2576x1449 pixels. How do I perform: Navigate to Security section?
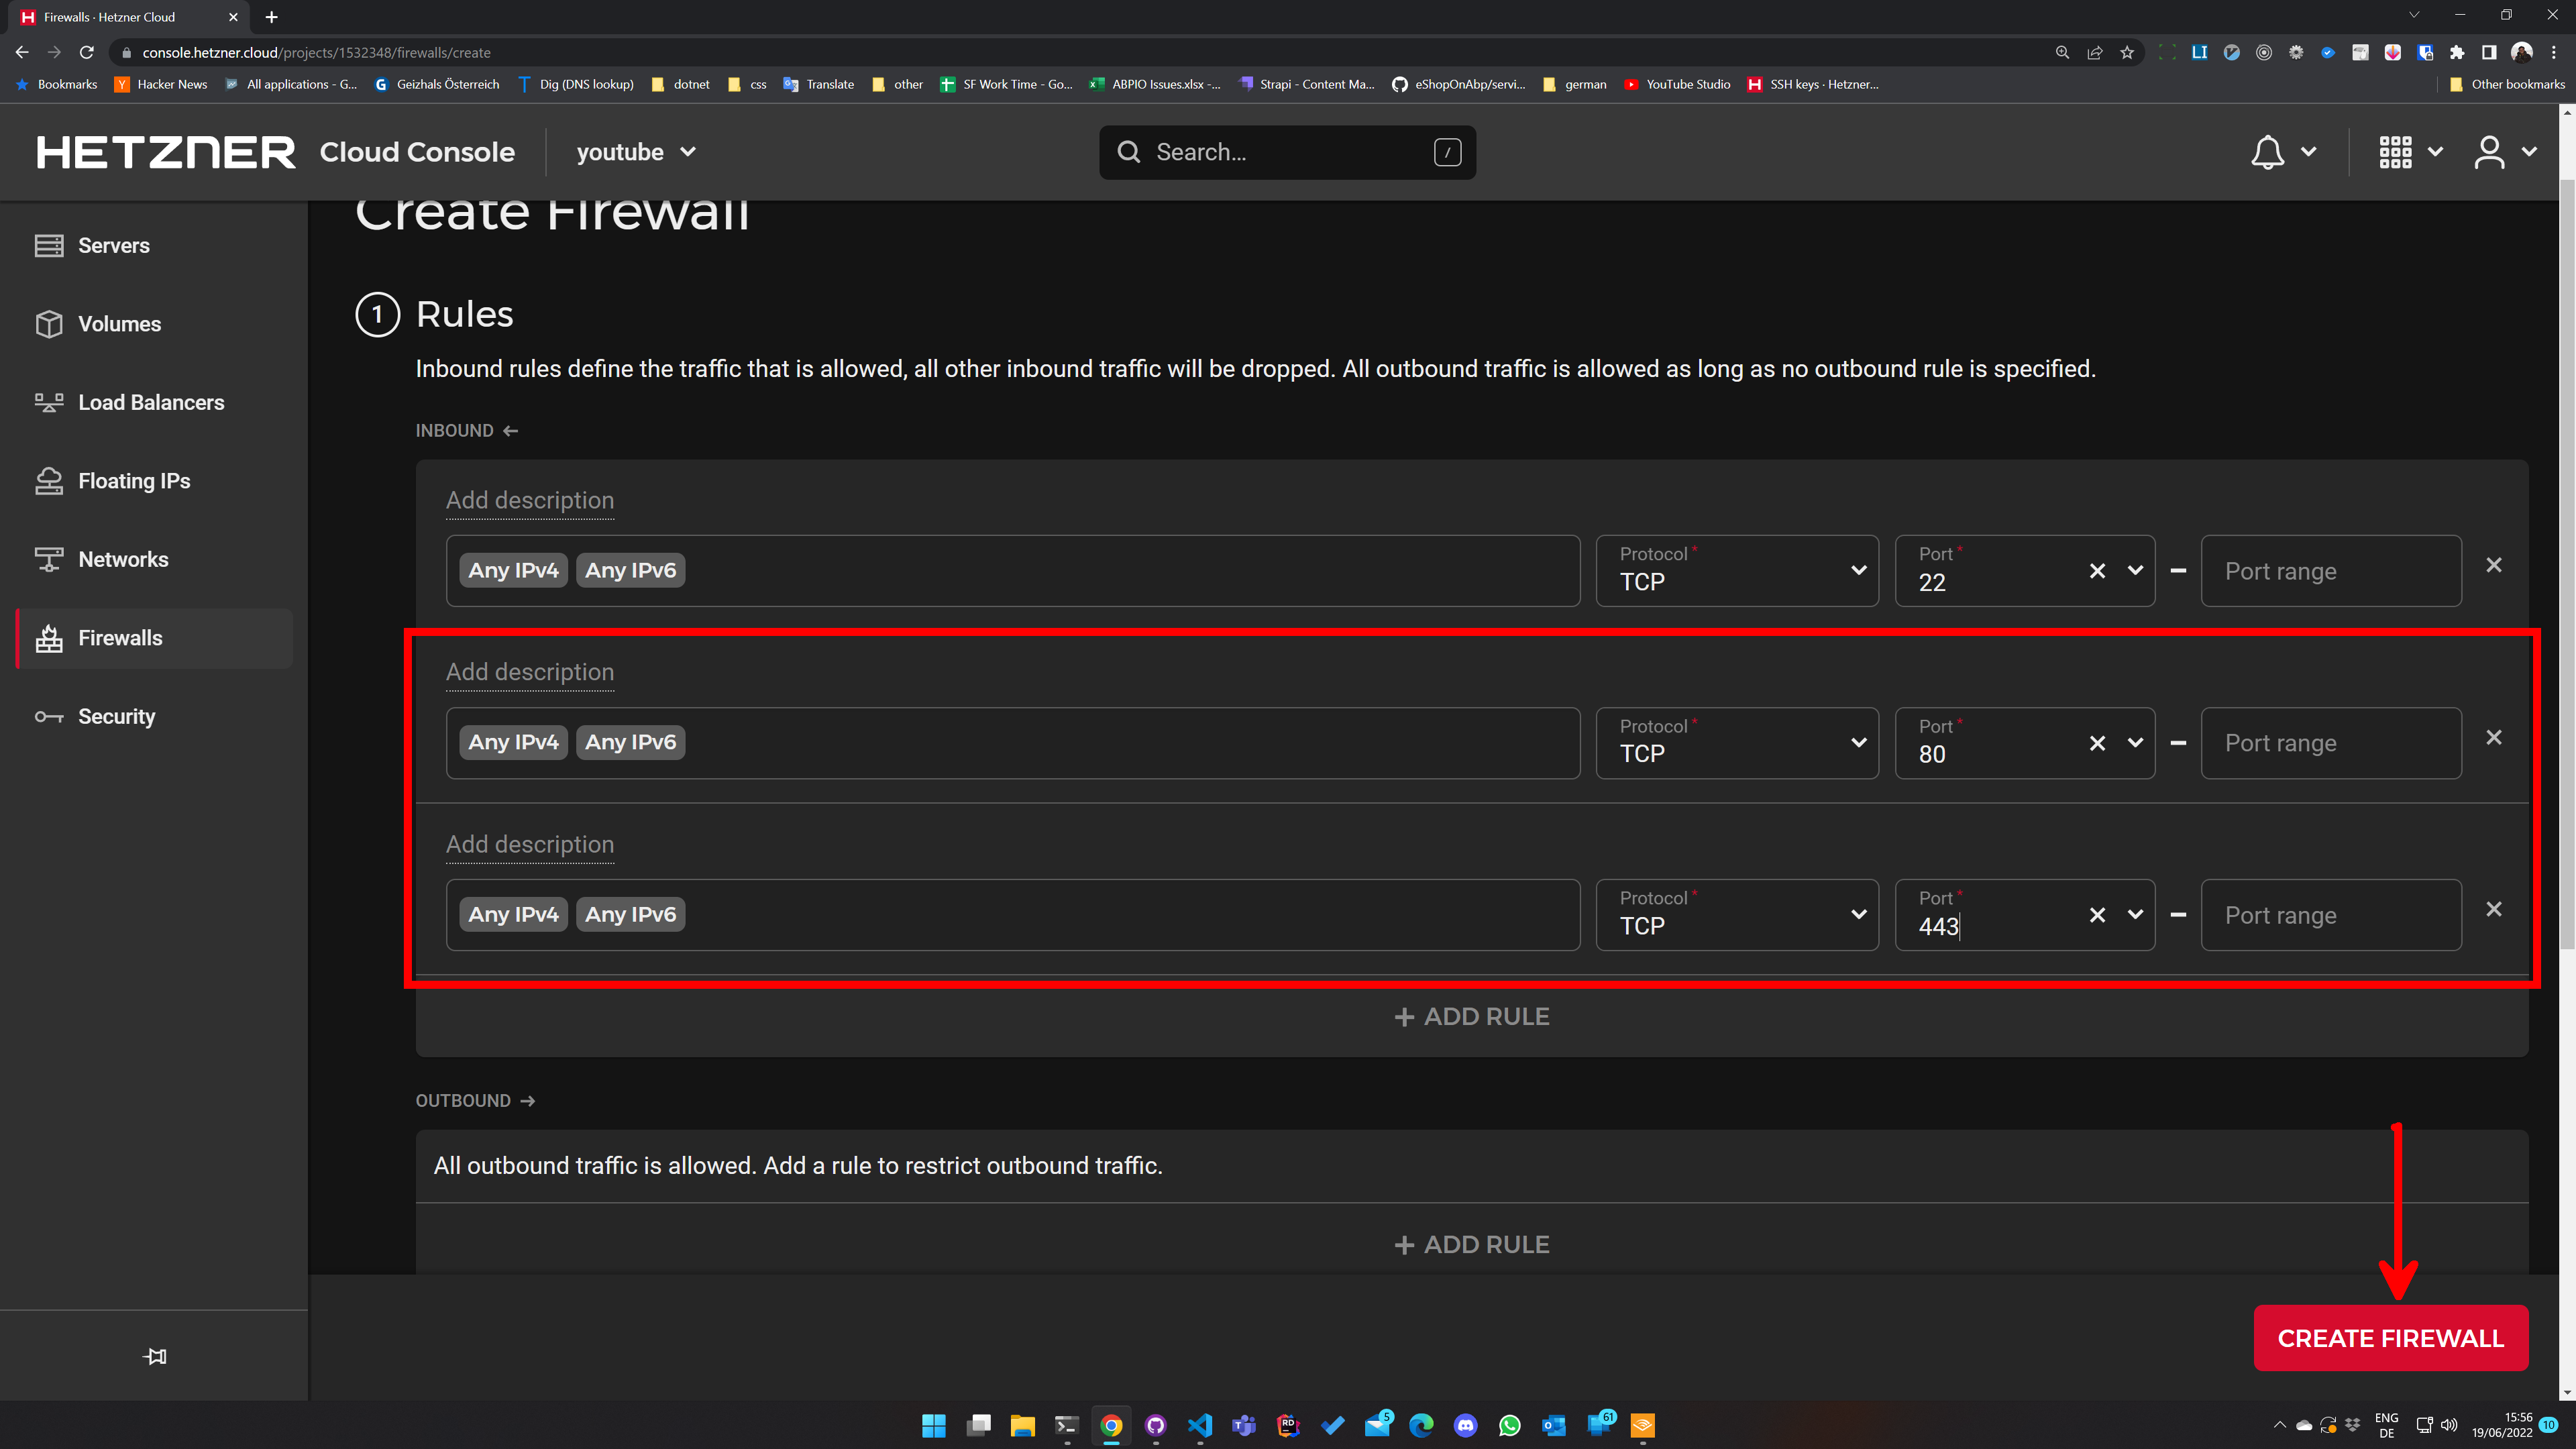(116, 716)
